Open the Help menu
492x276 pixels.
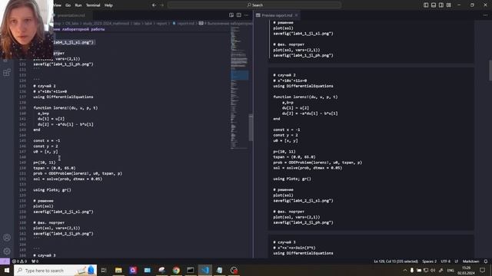(108, 5)
